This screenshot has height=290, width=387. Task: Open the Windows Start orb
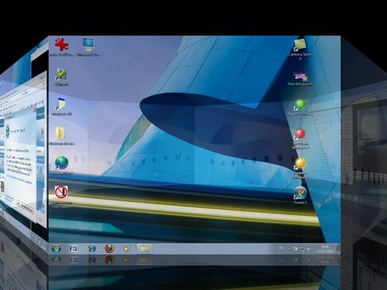coord(57,249)
